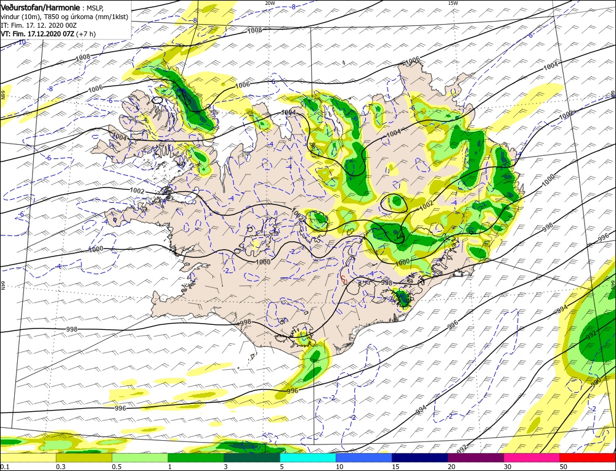Click the '15W' longitude label

pyautogui.click(x=453, y=2)
